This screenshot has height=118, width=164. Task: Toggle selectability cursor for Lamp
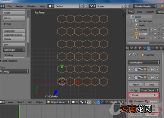pos(159,38)
